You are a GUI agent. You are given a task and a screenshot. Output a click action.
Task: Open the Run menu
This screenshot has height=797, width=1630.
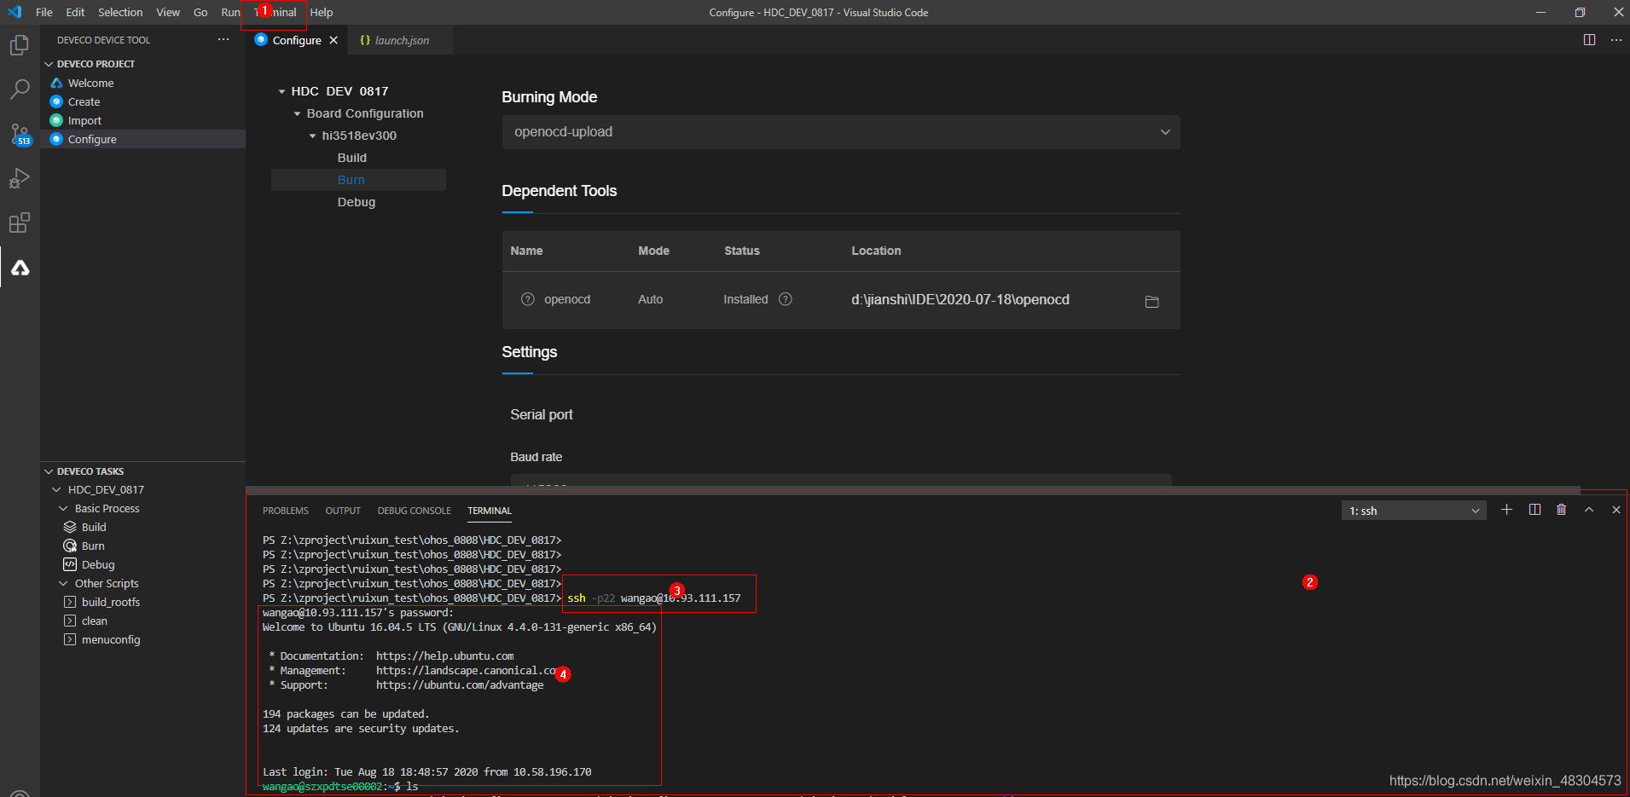point(230,12)
